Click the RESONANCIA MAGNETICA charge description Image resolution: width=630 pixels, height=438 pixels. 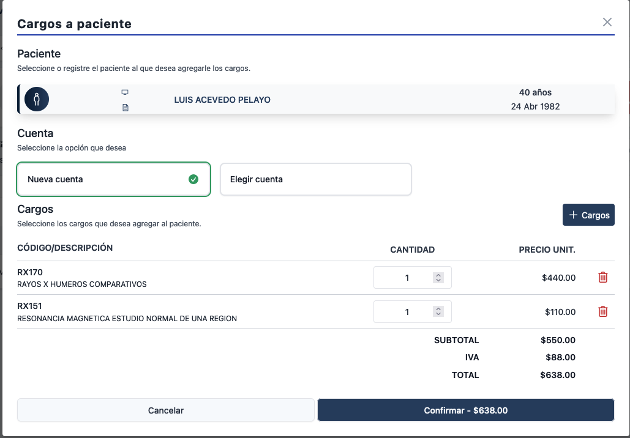coord(127,319)
